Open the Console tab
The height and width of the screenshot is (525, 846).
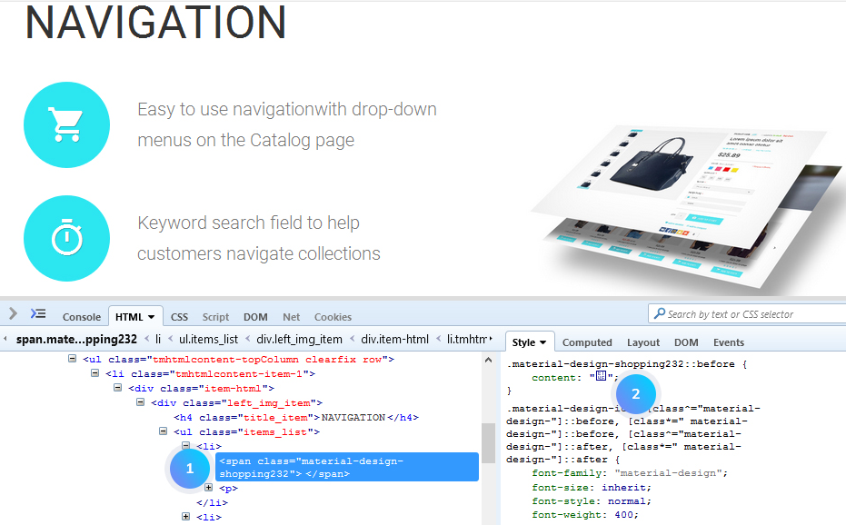pos(82,317)
